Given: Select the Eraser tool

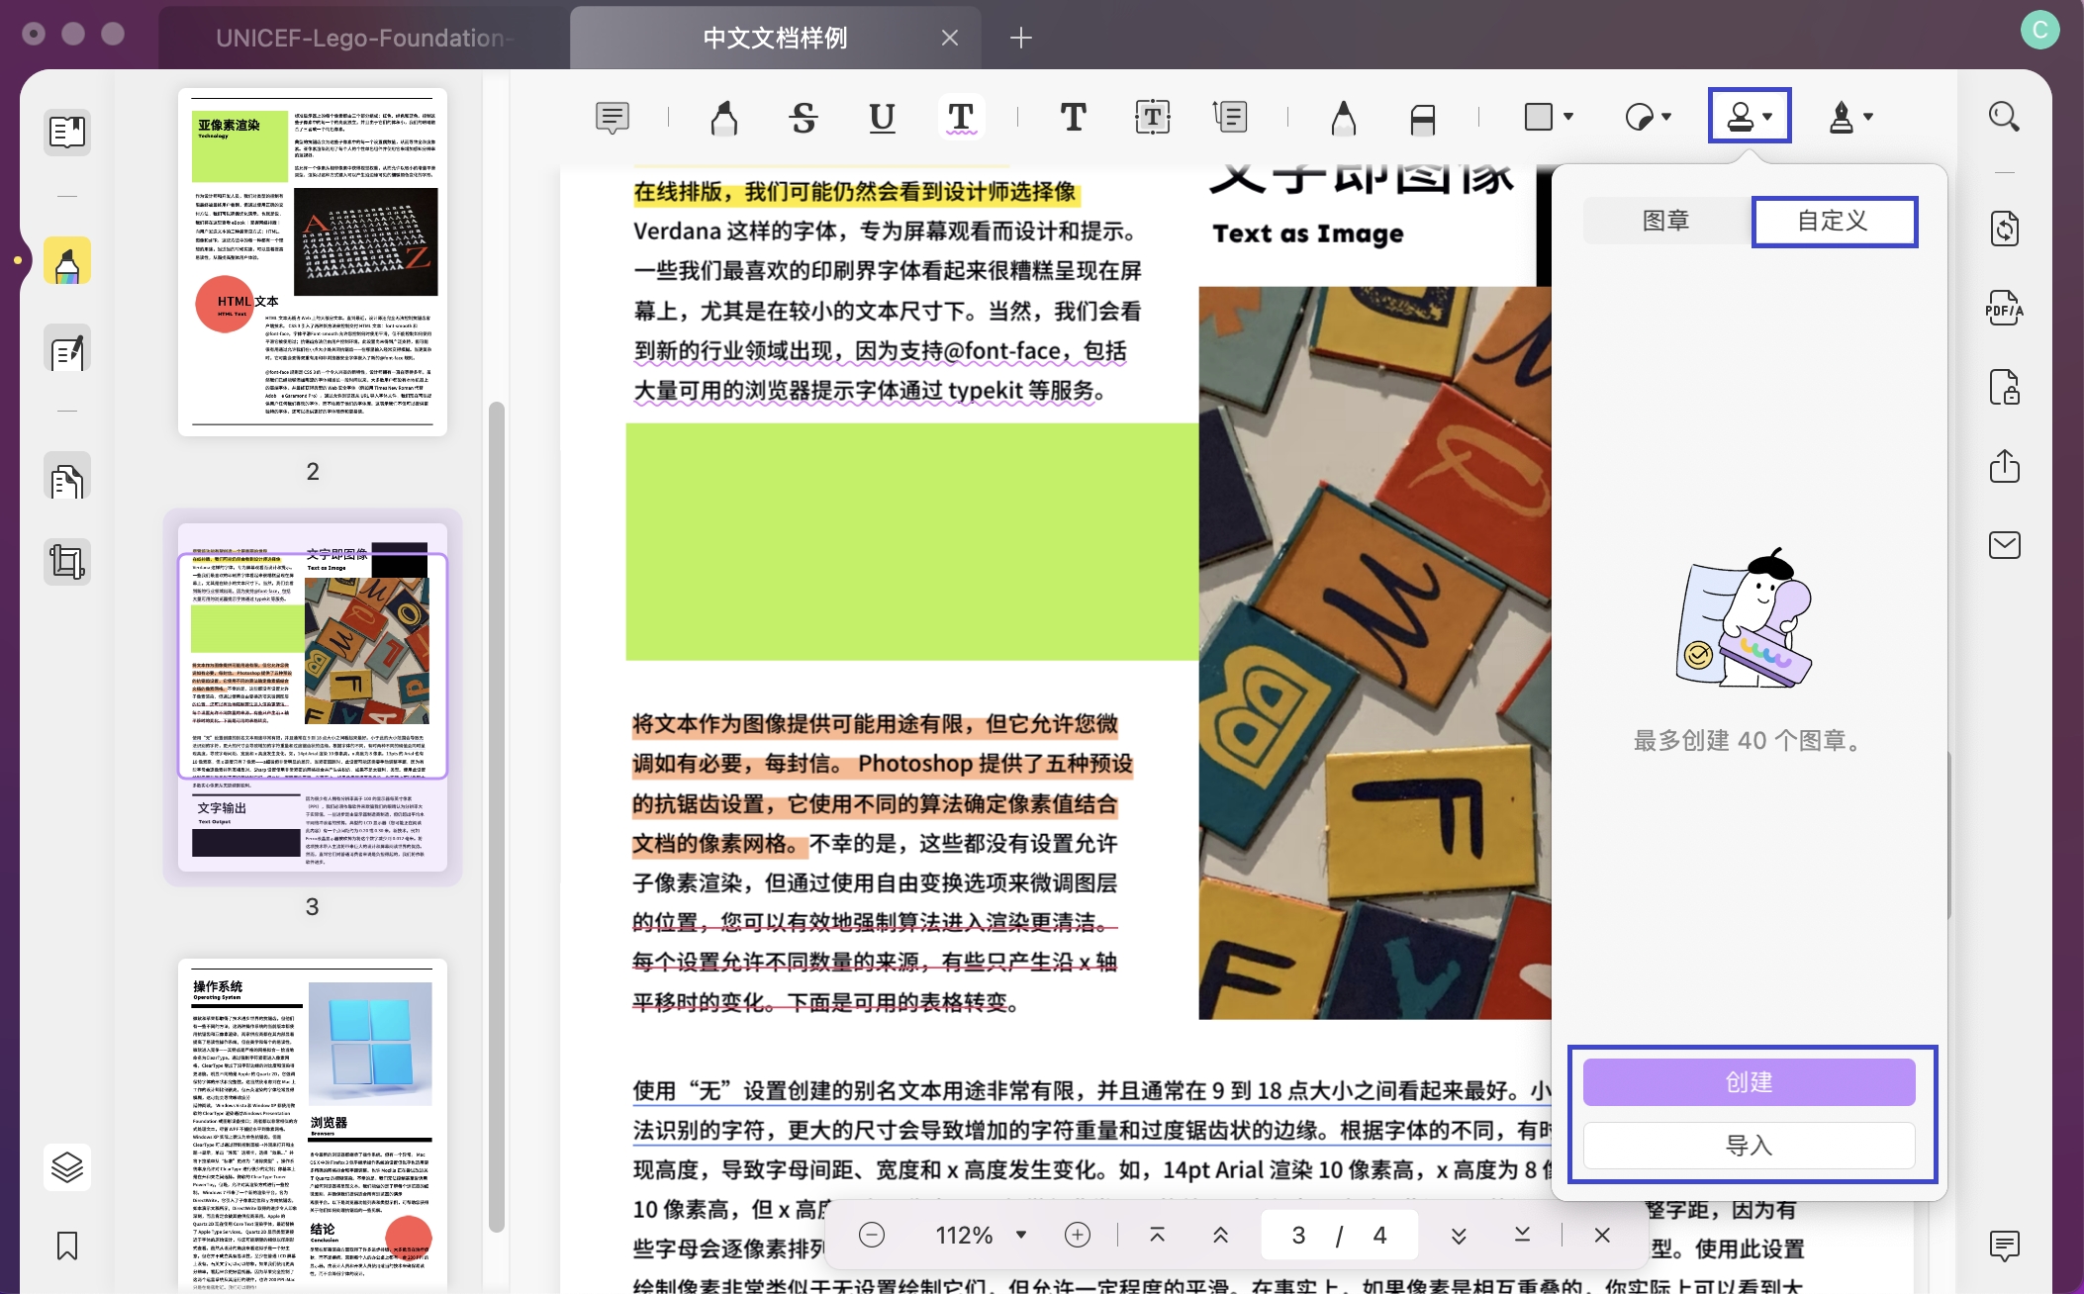Looking at the screenshot, I should click(1422, 118).
